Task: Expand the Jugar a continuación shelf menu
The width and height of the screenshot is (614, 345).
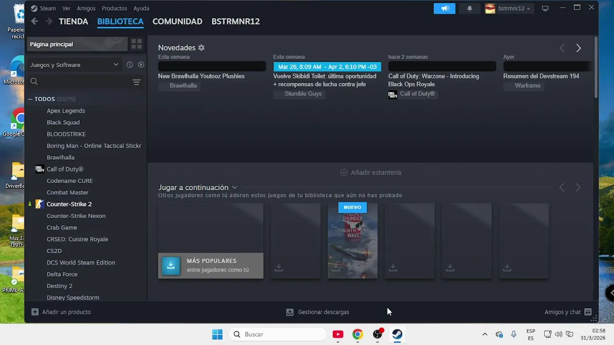Action: pyautogui.click(x=235, y=187)
